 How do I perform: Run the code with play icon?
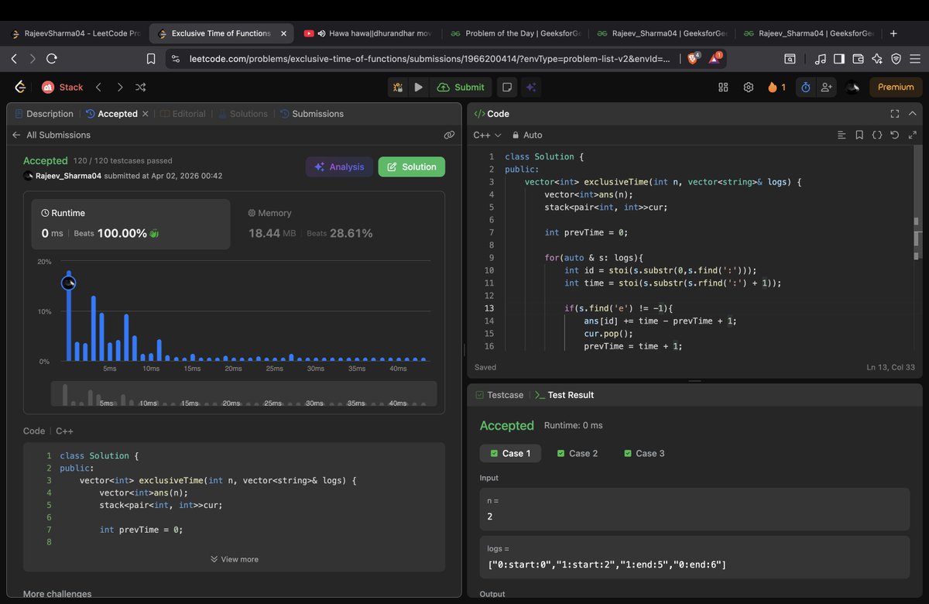pos(418,88)
